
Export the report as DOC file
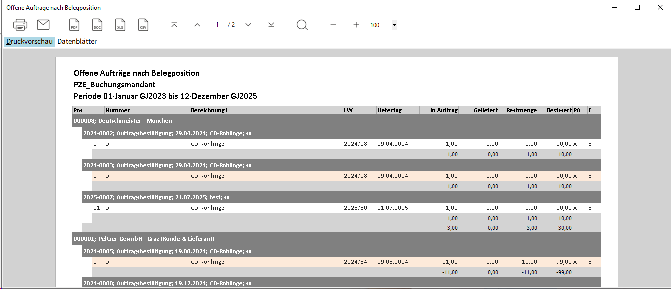tap(97, 25)
